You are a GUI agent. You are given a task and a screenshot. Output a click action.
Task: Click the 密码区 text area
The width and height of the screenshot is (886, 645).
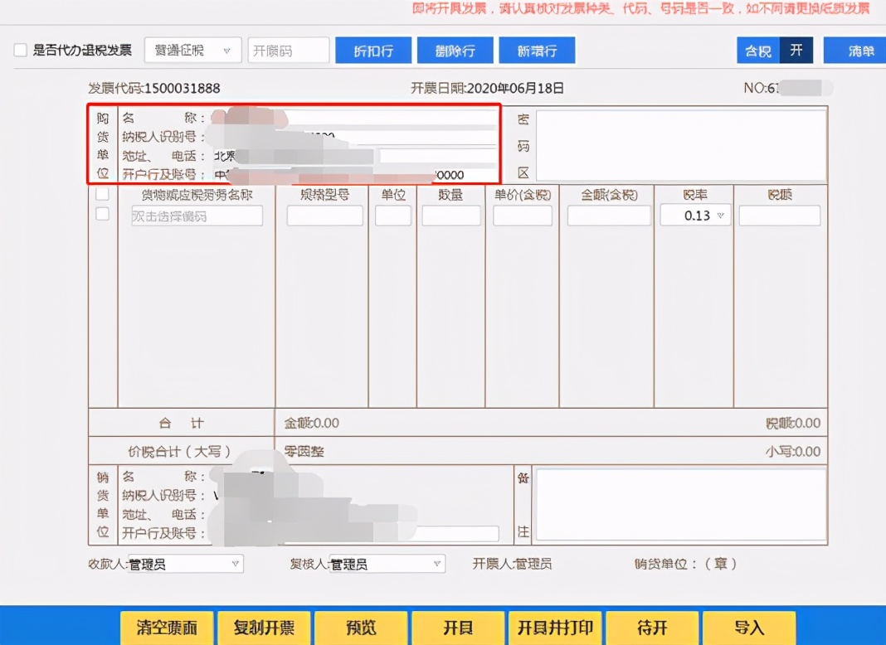pos(681,145)
